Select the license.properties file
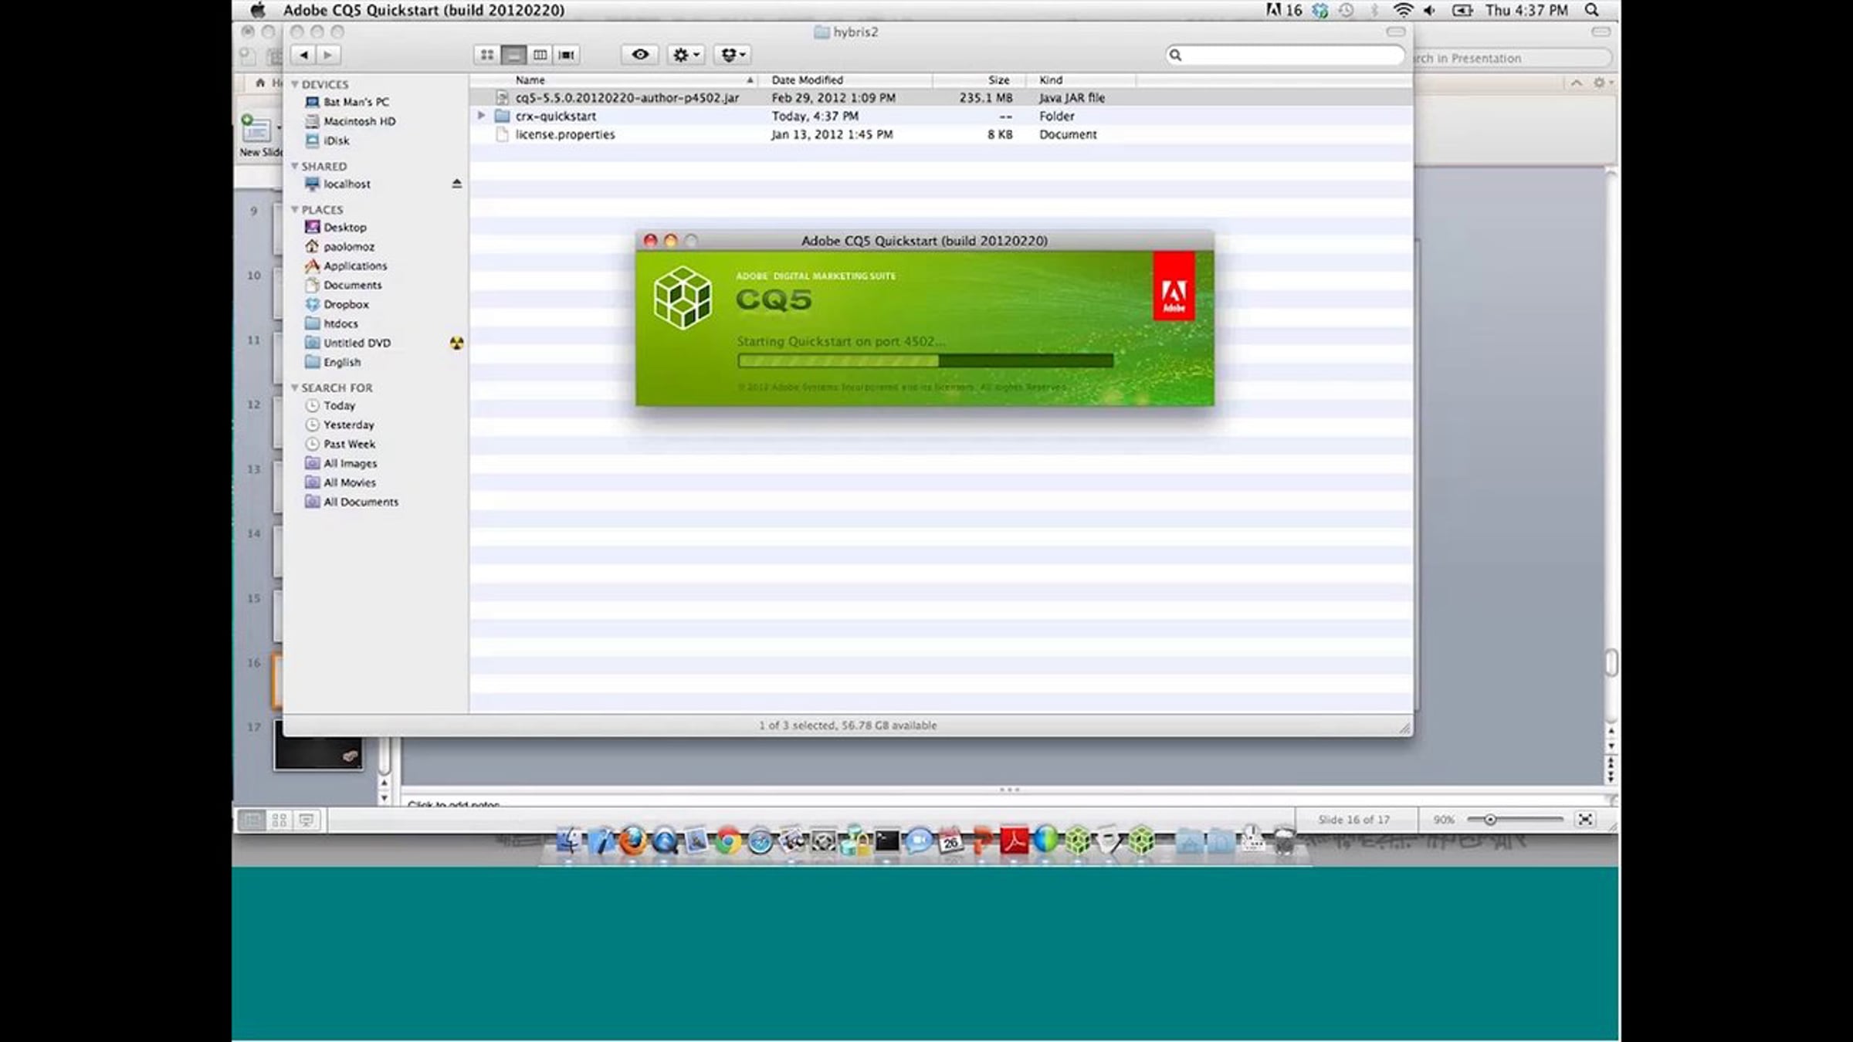The image size is (1853, 1042). 565,134
